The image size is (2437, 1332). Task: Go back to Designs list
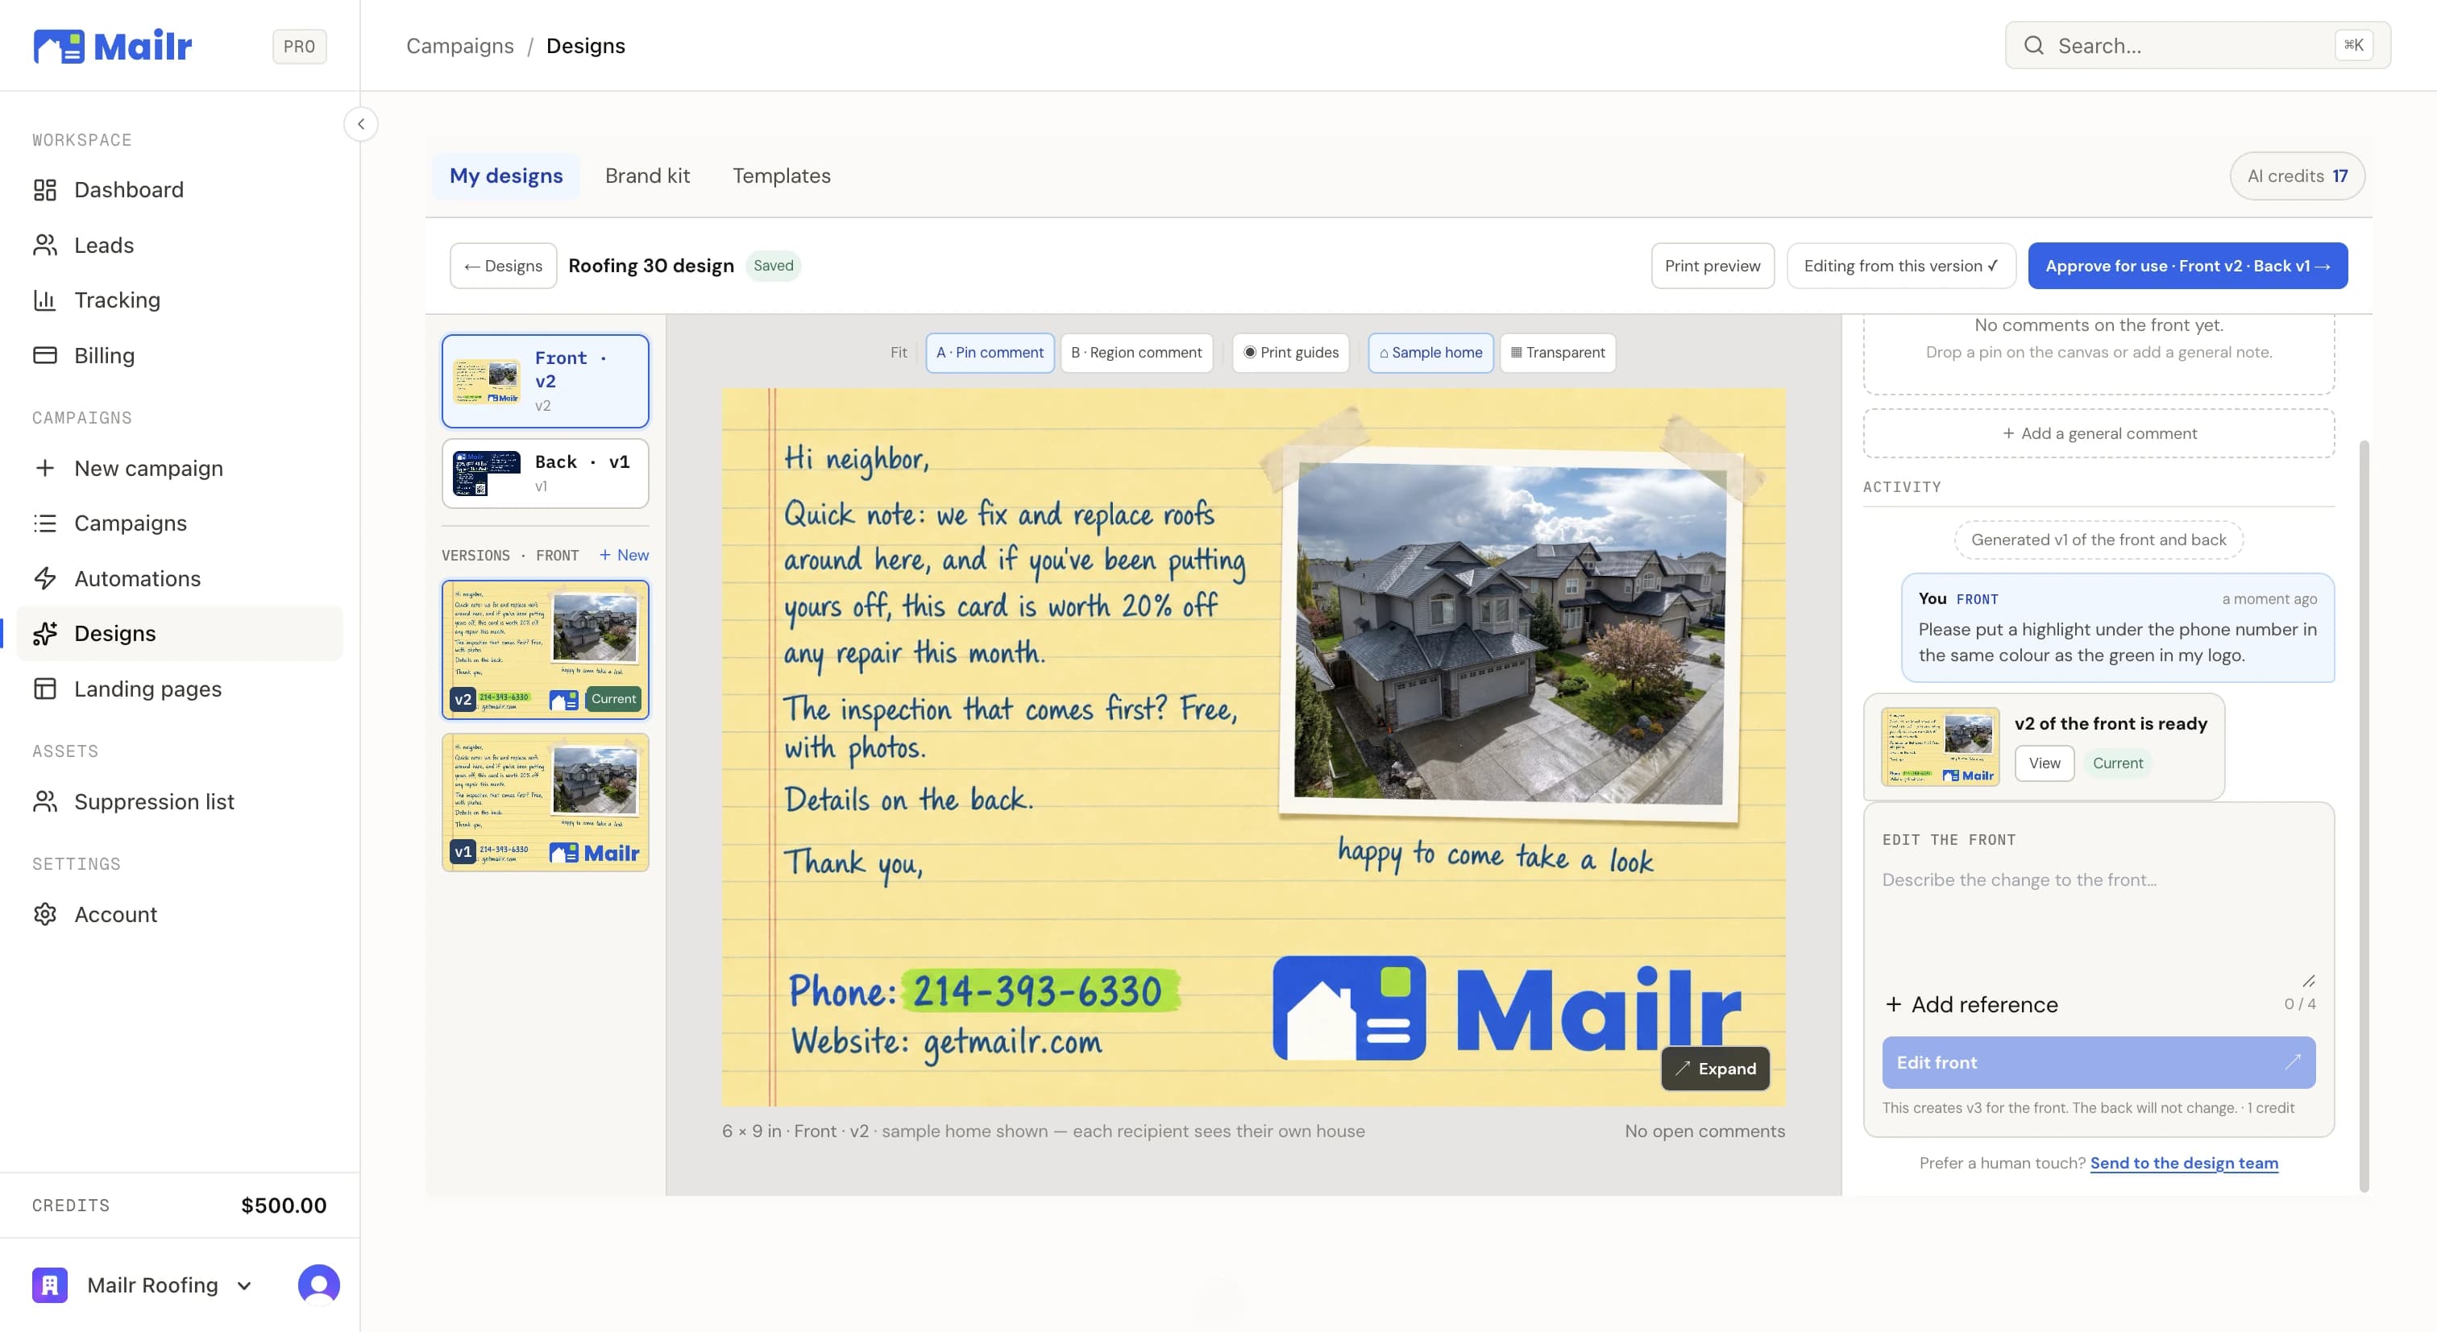pos(504,266)
